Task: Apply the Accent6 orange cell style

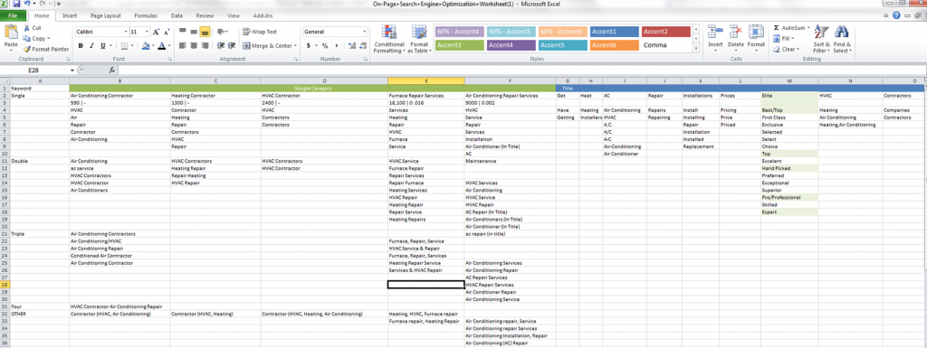Action: tap(615, 45)
